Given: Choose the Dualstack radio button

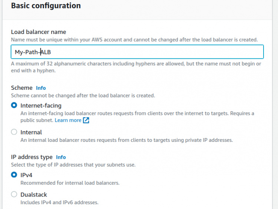Looking at the screenshot, I should (14, 194).
